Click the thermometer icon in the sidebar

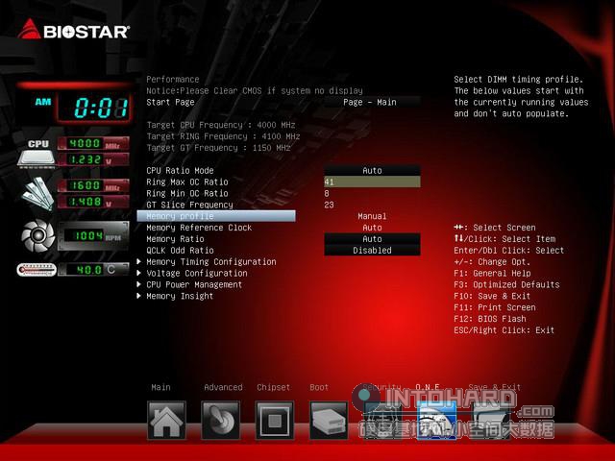coord(37,270)
